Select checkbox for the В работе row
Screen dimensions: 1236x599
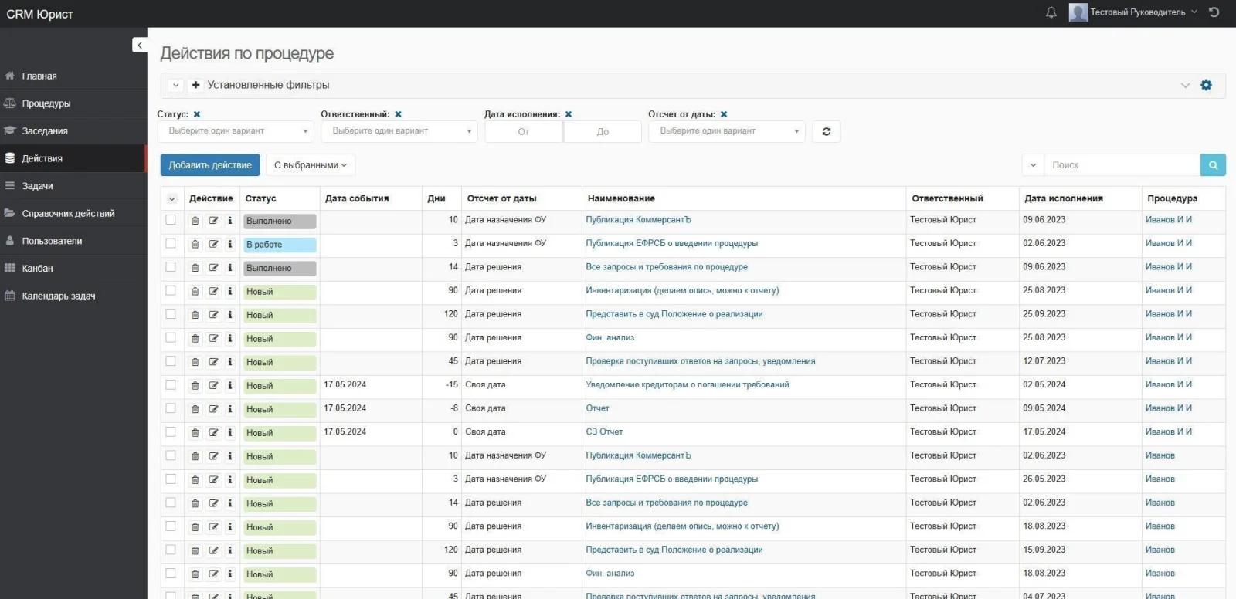tap(171, 244)
